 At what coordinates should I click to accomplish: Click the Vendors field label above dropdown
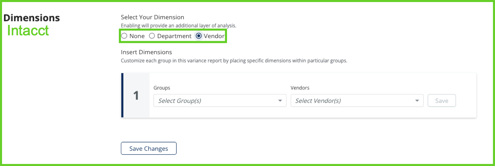(300, 88)
